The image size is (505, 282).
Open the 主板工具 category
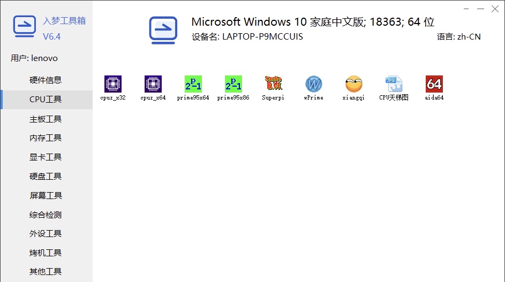pos(46,119)
